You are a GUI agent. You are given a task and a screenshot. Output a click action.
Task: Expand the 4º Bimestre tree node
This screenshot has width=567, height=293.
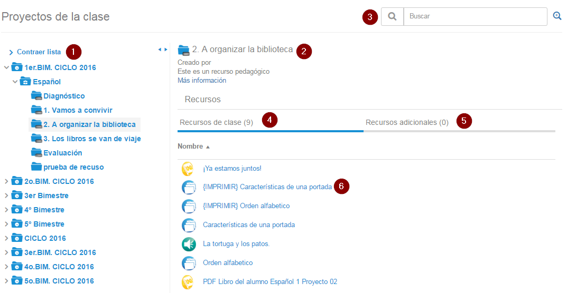click(x=6, y=210)
